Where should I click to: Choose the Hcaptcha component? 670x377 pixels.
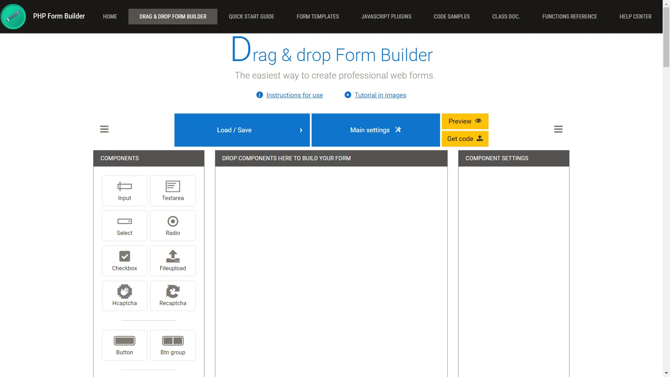[x=124, y=296]
